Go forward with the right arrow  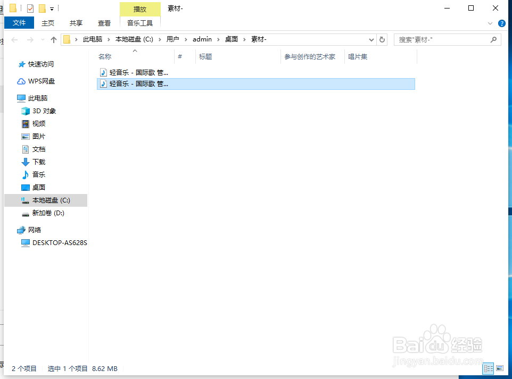coord(30,40)
